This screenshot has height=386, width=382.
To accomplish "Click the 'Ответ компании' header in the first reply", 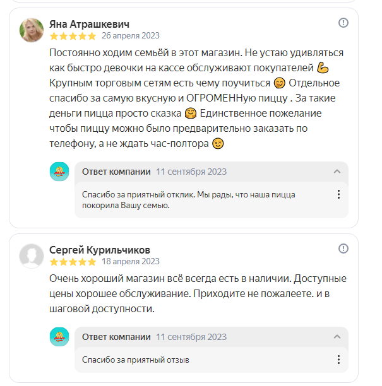I will [116, 172].
